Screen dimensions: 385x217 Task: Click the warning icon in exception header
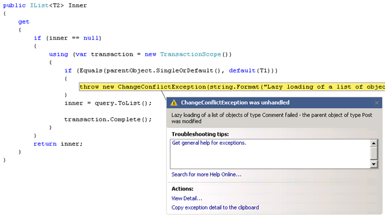click(174, 103)
